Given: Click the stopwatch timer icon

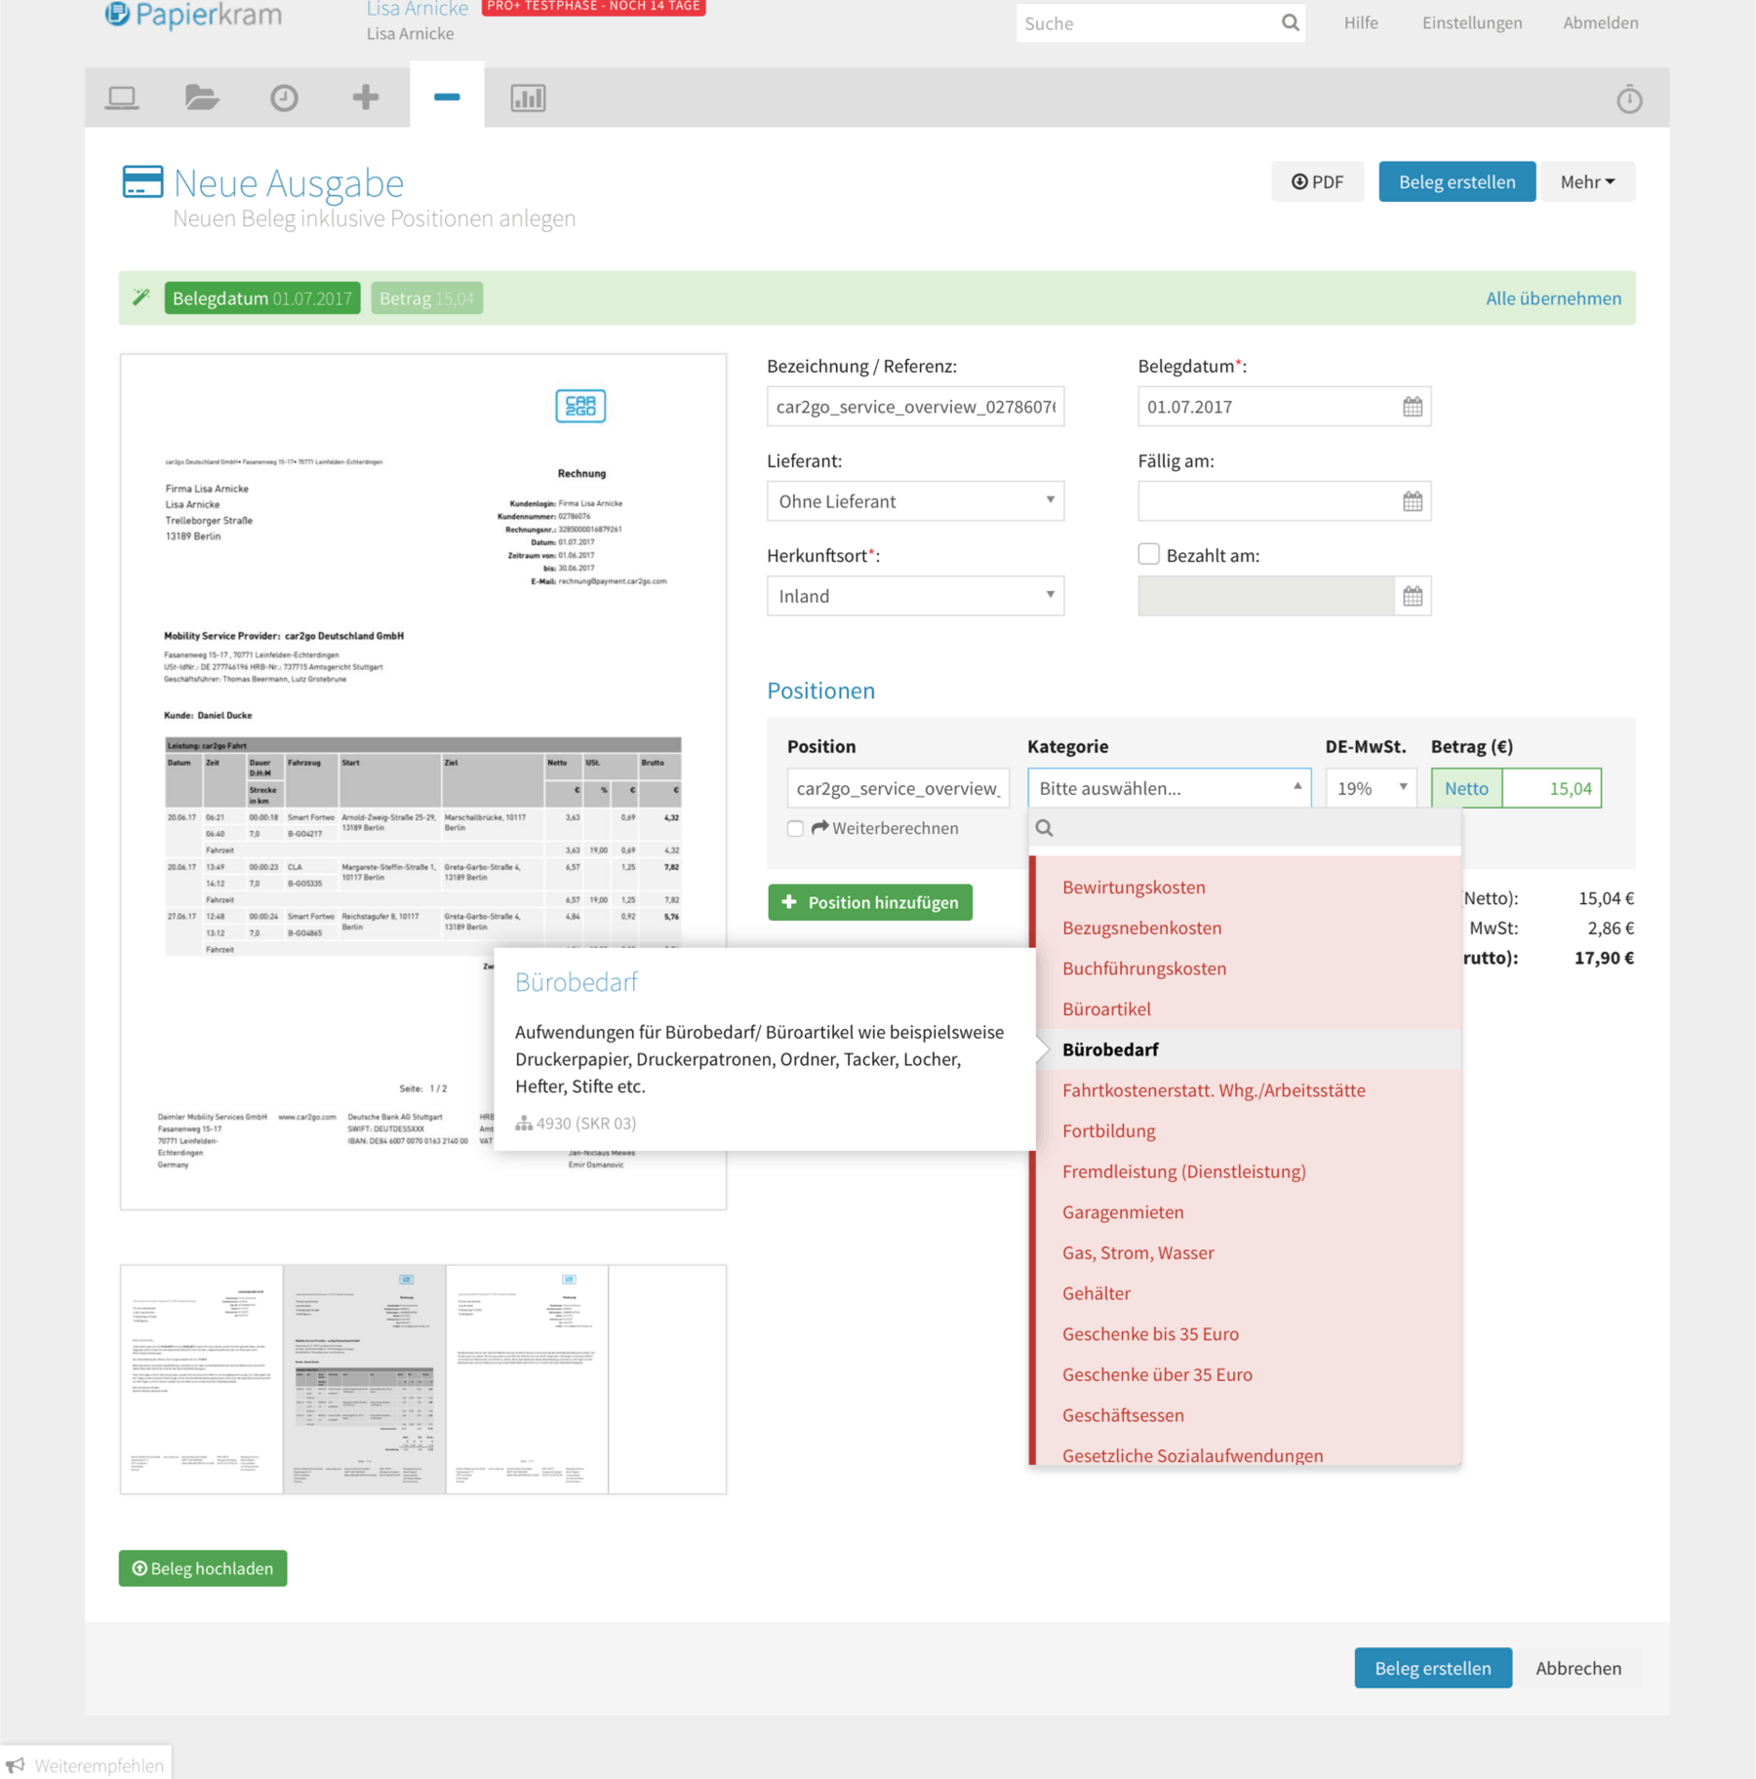Looking at the screenshot, I should 1629,99.
